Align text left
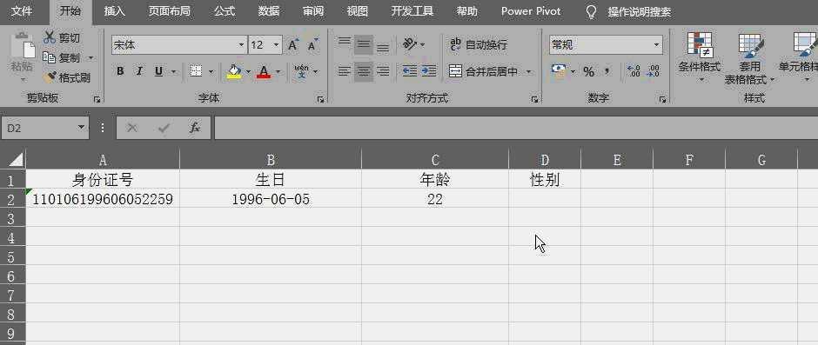Screen dimensions: 818x345 (345, 71)
